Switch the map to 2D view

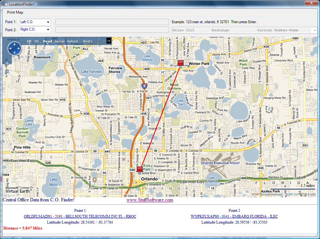29,41
